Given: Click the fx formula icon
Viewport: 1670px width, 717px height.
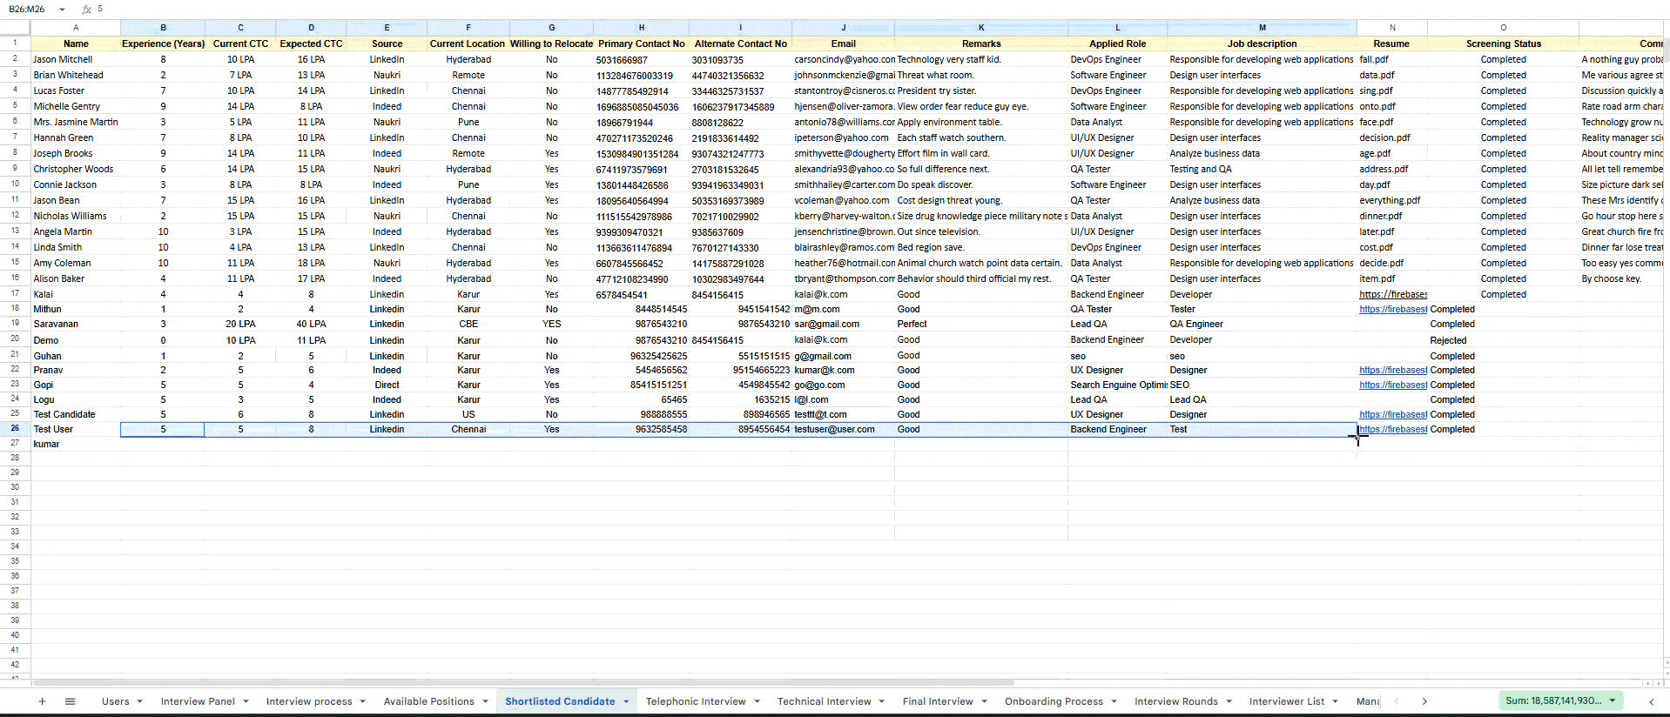Looking at the screenshot, I should [86, 9].
